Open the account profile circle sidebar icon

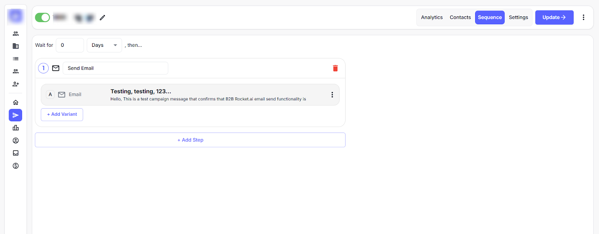(16, 141)
